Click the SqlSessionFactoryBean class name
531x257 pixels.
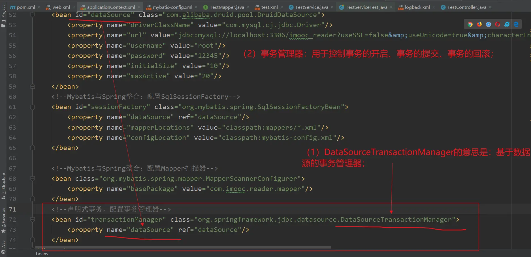tap(299, 107)
